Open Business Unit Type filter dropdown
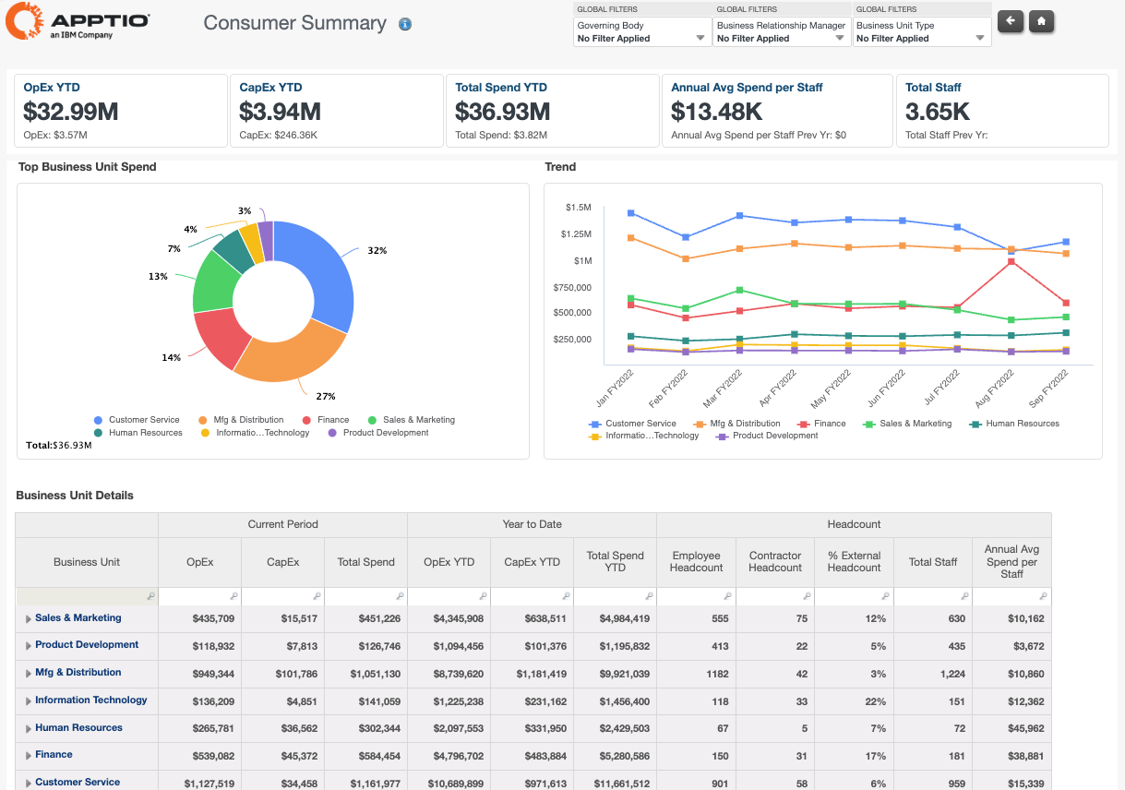This screenshot has height=790, width=1125. (921, 32)
